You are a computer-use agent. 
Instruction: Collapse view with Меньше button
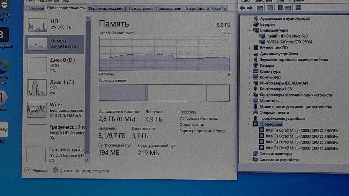(x=36, y=171)
